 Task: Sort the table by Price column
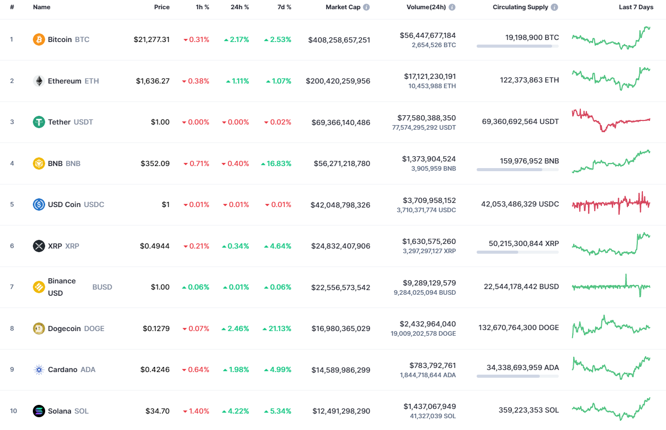pos(162,7)
